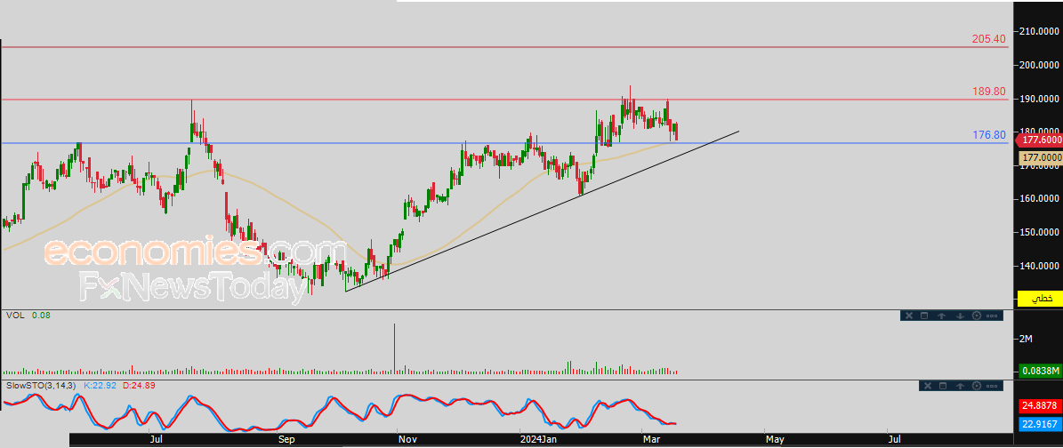This screenshot has height=448, width=1063.
Task: Click the 189.80 resistance level label
Action: (988, 92)
